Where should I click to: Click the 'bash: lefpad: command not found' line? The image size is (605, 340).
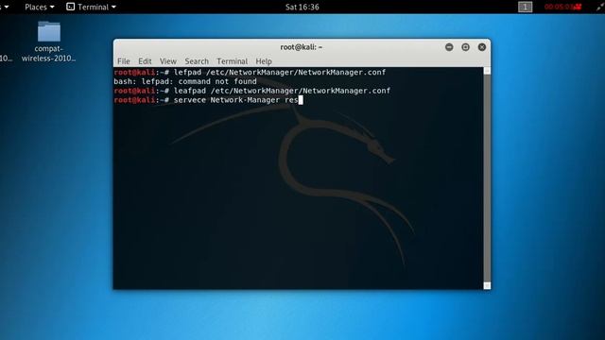coord(185,81)
